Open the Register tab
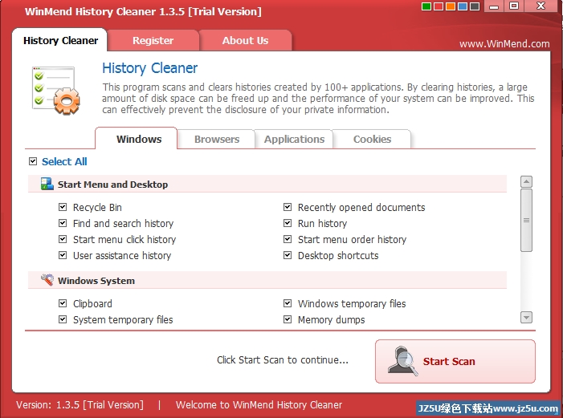563x418 pixels. [x=153, y=40]
